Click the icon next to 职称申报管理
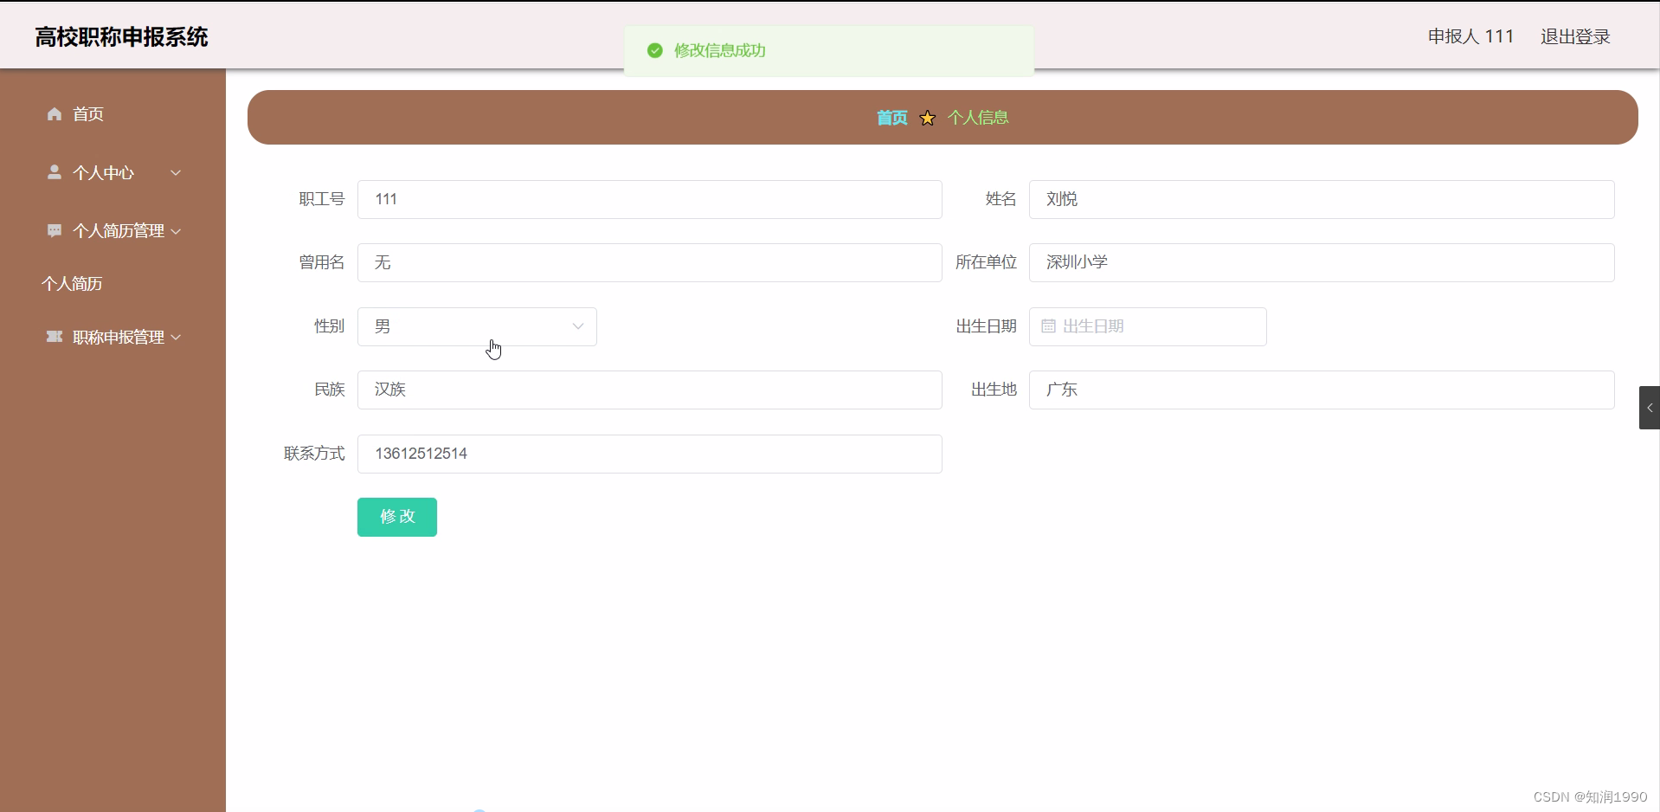This screenshot has width=1660, height=812. point(54,337)
